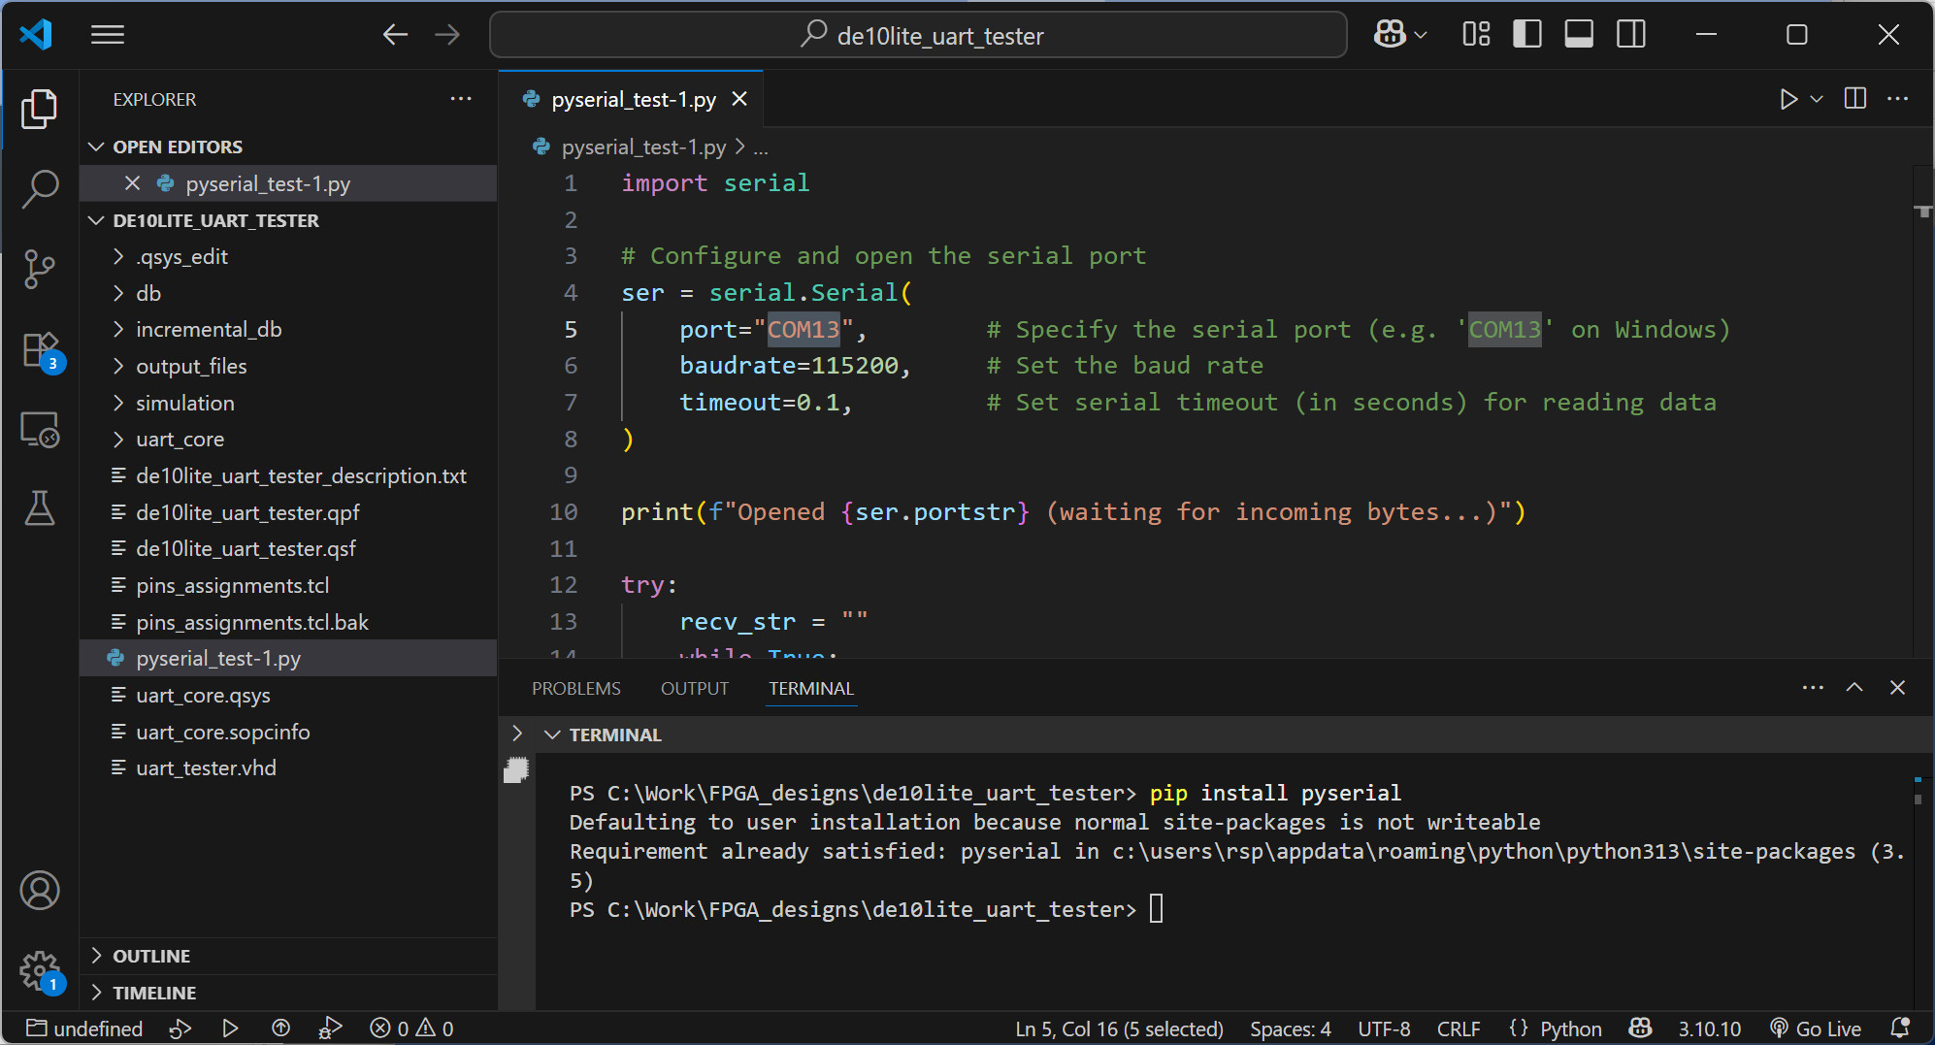Click the de10lite_uart_tester search box
Image resolution: width=1935 pixels, height=1045 pixels.
918,36
